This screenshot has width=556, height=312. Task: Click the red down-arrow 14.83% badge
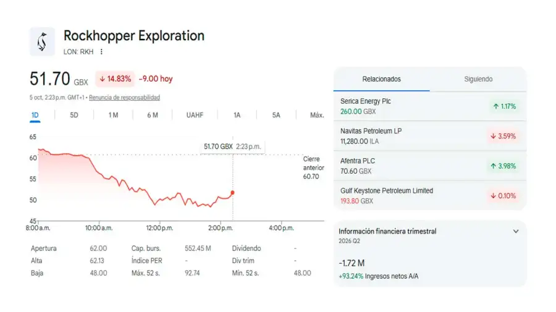(116, 78)
